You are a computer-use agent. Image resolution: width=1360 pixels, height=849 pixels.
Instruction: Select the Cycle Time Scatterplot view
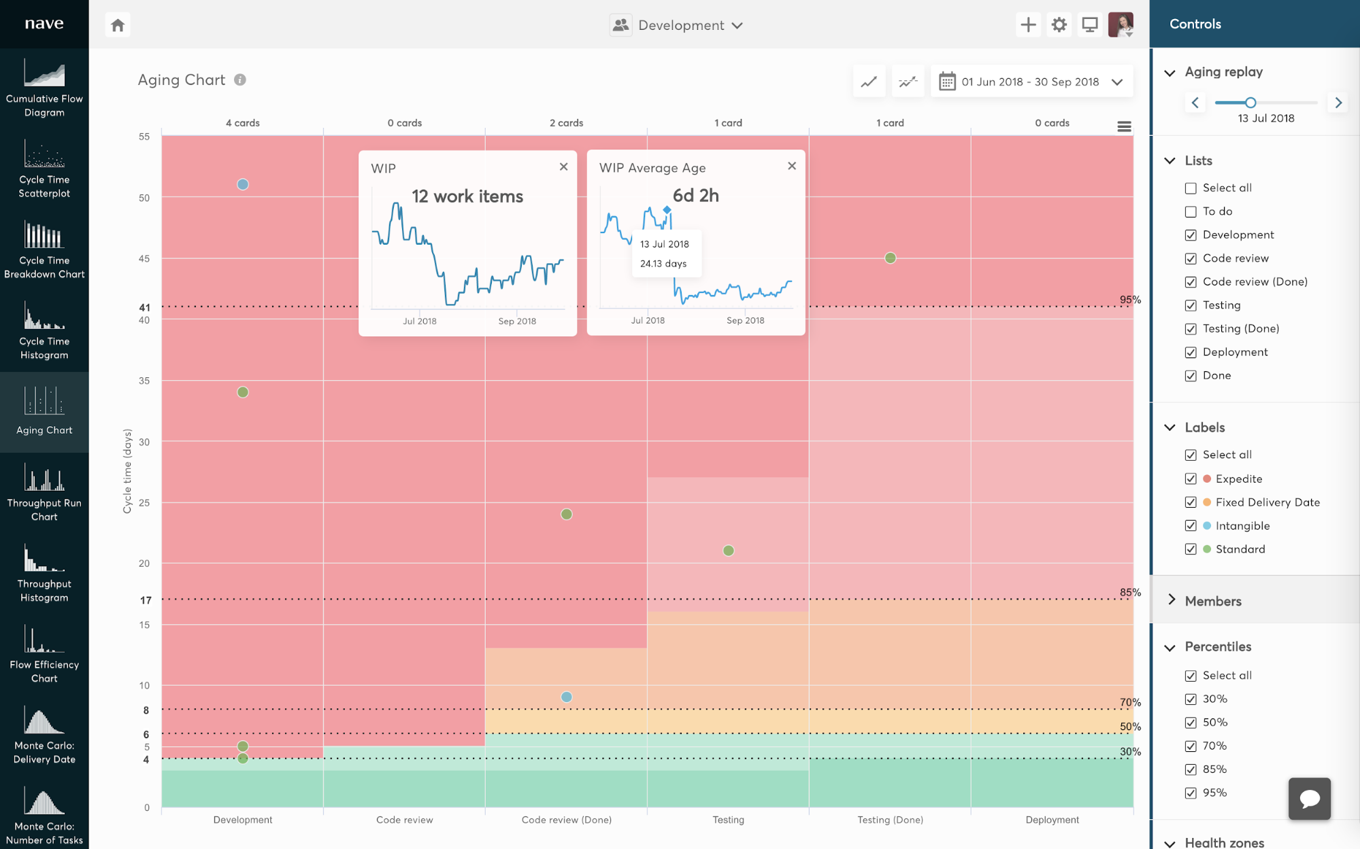(44, 169)
